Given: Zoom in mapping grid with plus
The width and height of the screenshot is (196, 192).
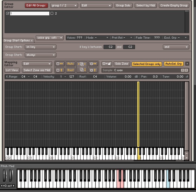Looking at the screenshot, I should pyautogui.click(x=187, y=158).
